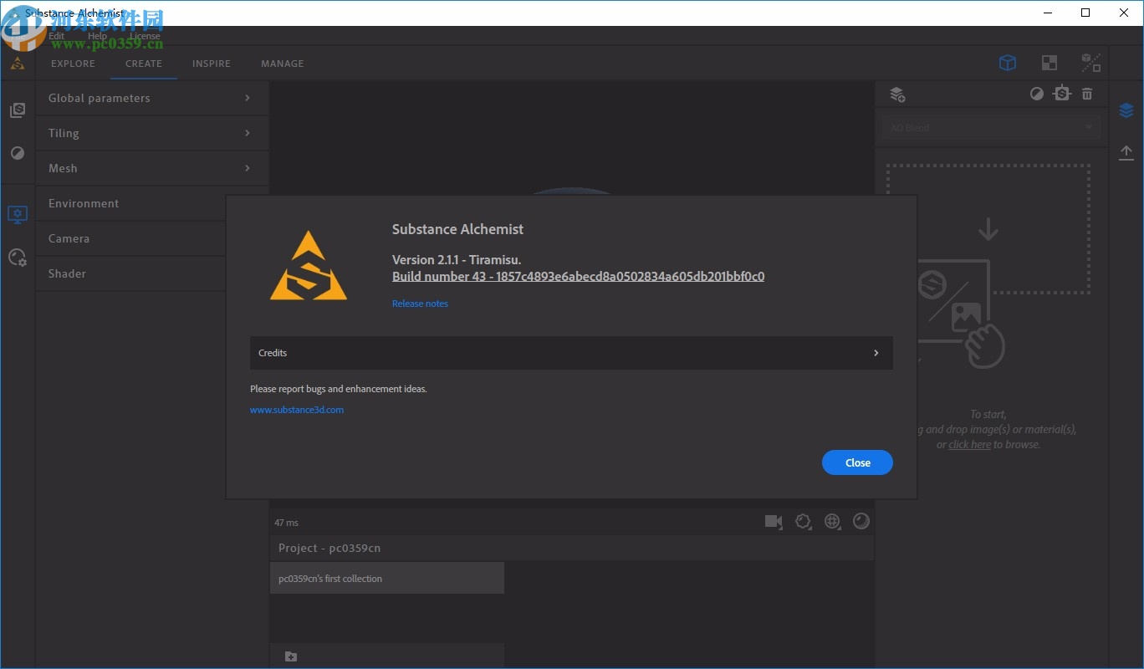1144x669 pixels.
Task: Click the camera icon below viewport
Action: [774, 522]
